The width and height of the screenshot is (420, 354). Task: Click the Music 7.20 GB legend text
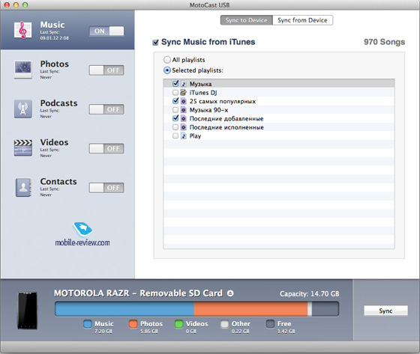pyautogui.click(x=104, y=327)
